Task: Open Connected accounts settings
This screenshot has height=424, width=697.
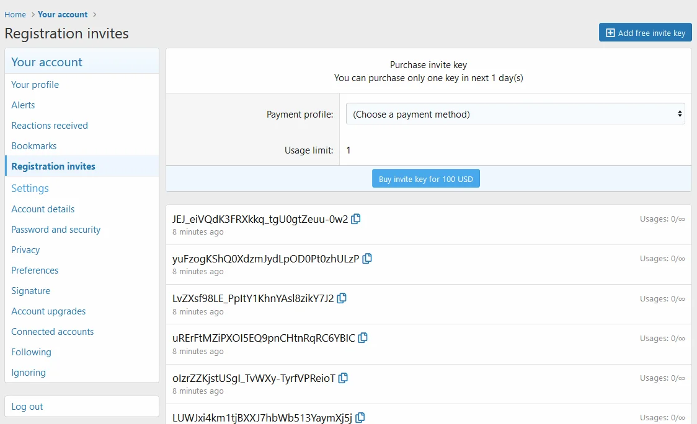Action: (x=53, y=332)
